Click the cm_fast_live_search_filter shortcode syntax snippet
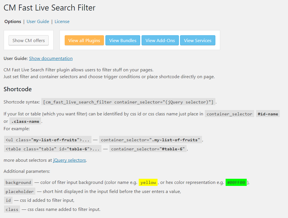288x218 pixels. [x=128, y=102]
